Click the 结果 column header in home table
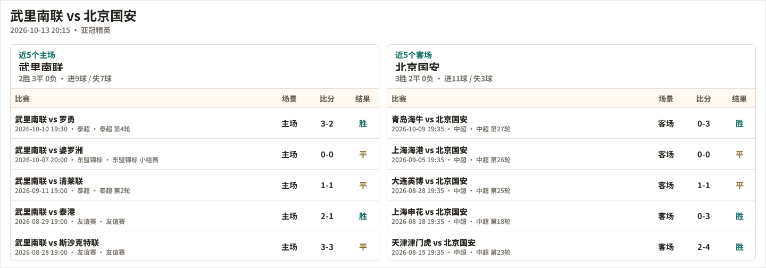Viewport: 766px width, 268px height. 363,98
